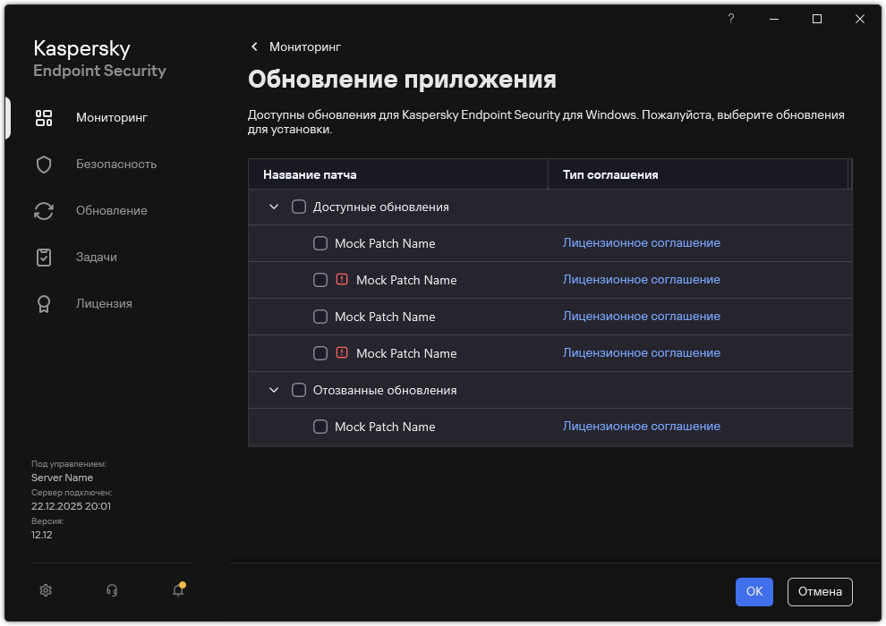Go back using the arrow beside Мониторинг
Image resolution: width=886 pixels, height=626 pixels.
click(254, 47)
